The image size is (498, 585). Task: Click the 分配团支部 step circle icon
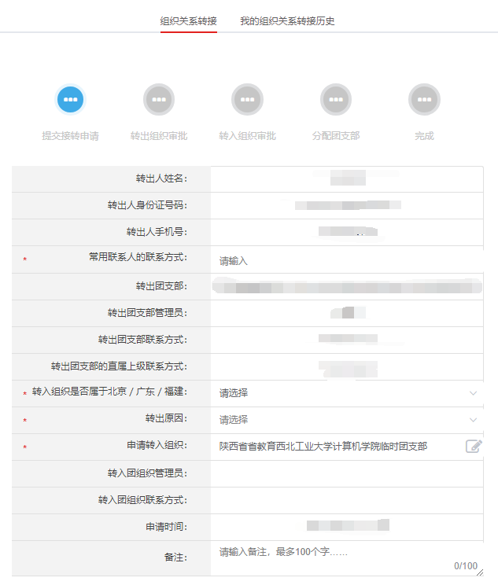336,100
